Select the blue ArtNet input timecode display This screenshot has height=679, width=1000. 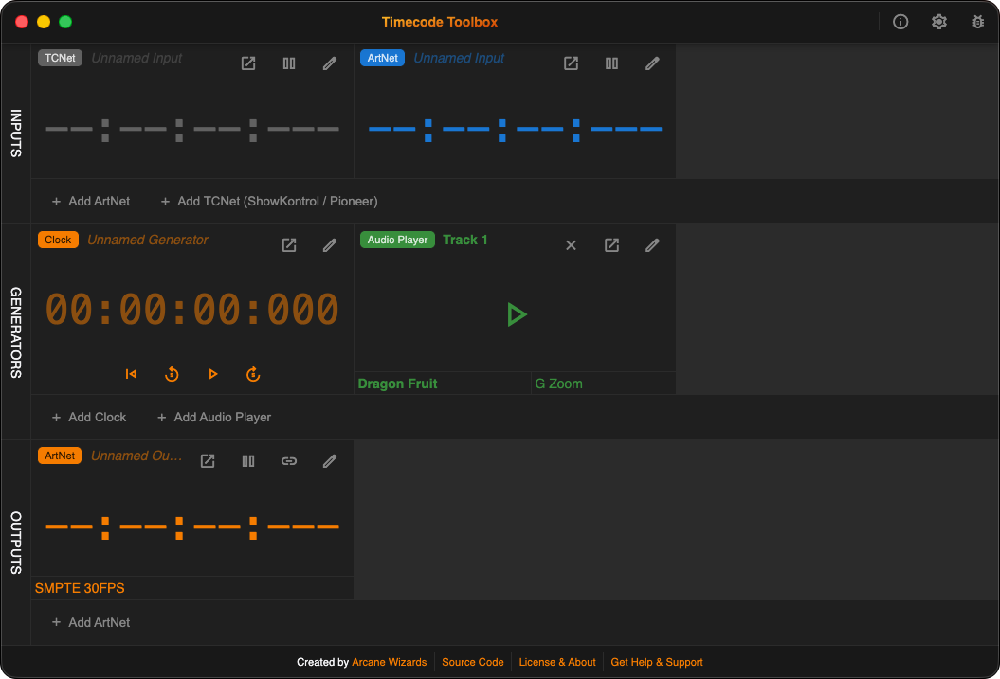(516, 130)
